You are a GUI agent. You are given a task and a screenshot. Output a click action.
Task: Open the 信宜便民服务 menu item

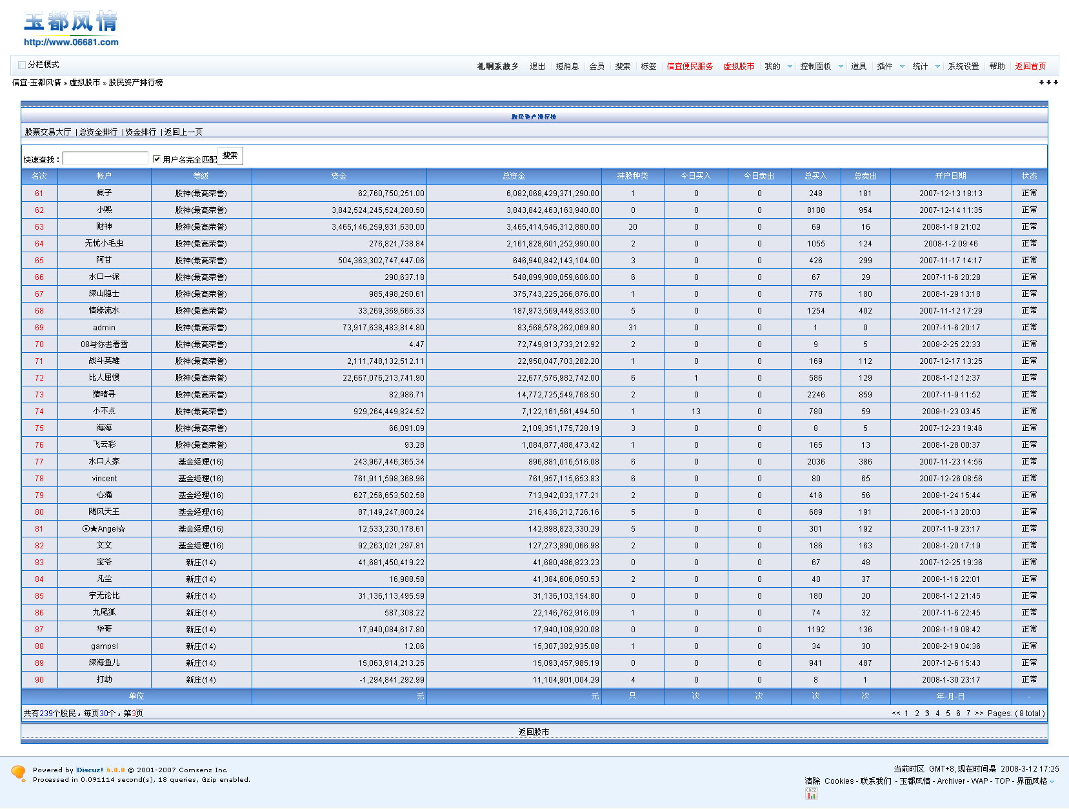[x=690, y=66]
